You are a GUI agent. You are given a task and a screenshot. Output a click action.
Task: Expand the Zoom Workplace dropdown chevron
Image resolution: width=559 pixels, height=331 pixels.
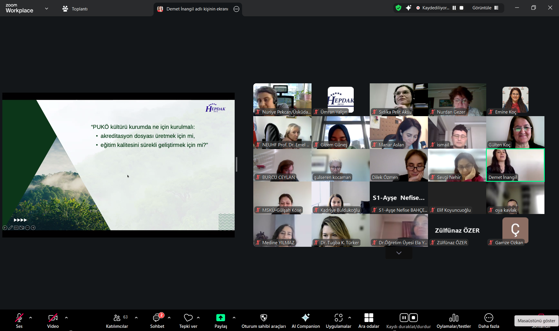[x=47, y=8]
